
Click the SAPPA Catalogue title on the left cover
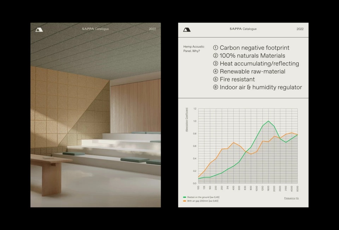[95, 29]
